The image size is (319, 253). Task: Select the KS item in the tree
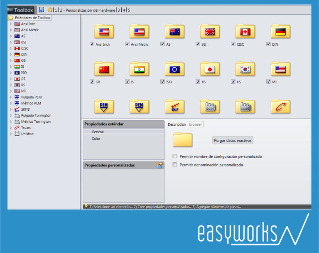tap(23, 85)
